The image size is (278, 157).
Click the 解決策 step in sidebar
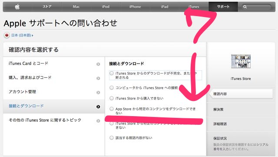tap(241, 110)
